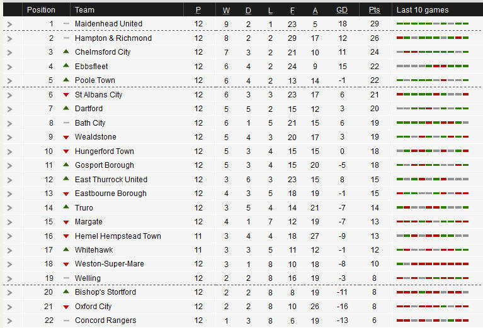Viewport: 483px width, 328px height.
Task: Expand the Concord Rangers row chevron
Action: coord(10,321)
